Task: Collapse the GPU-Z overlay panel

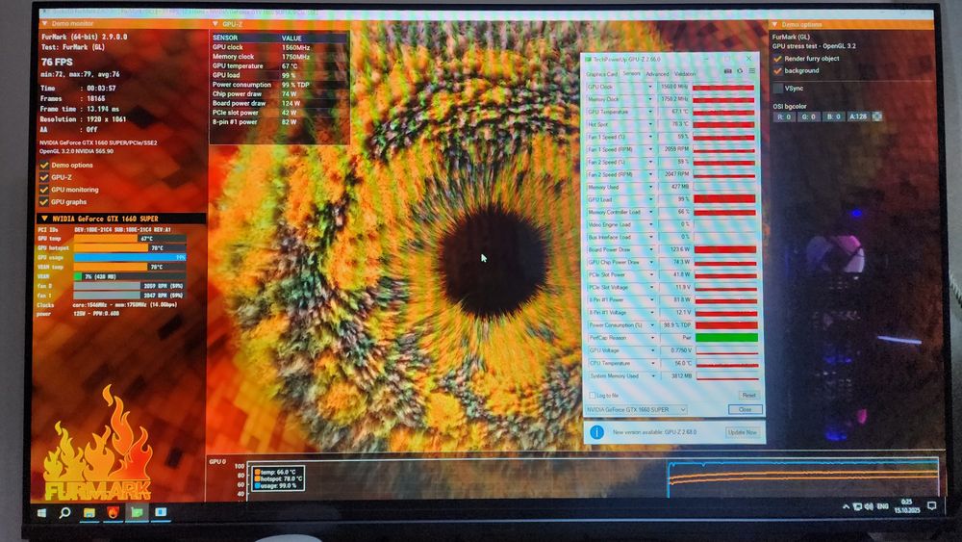Action: pos(215,24)
